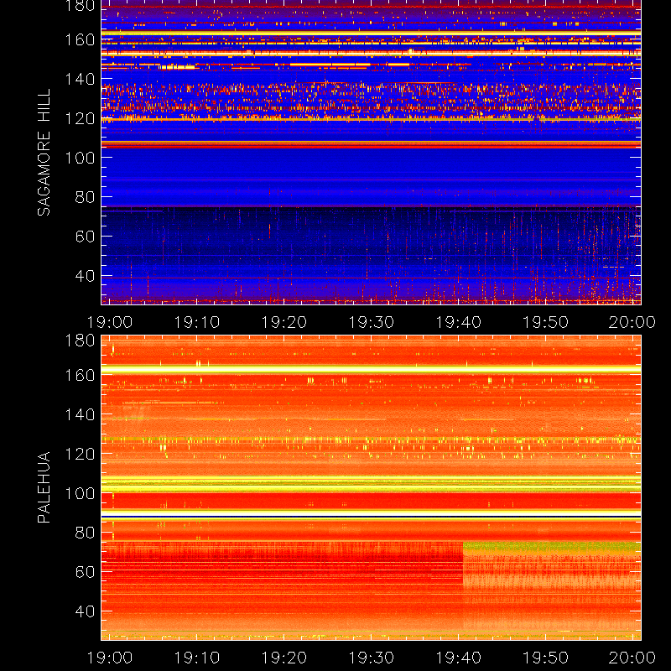671x671 pixels.
Task: Select the 40 label on Palehua axis
Action: (85, 611)
